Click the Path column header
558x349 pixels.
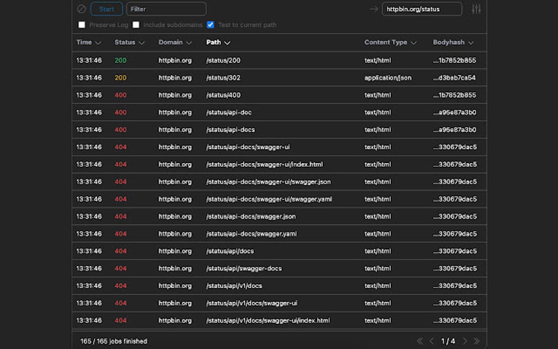[213, 43]
